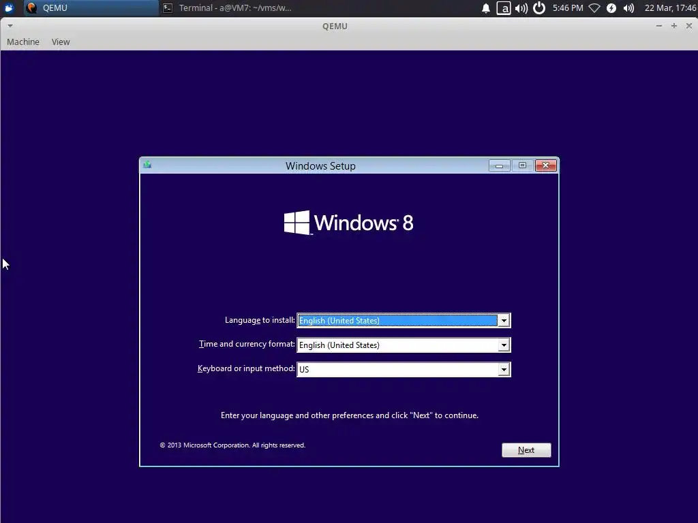Click 'Language to install:' label
The height and width of the screenshot is (523, 698).
260,320
